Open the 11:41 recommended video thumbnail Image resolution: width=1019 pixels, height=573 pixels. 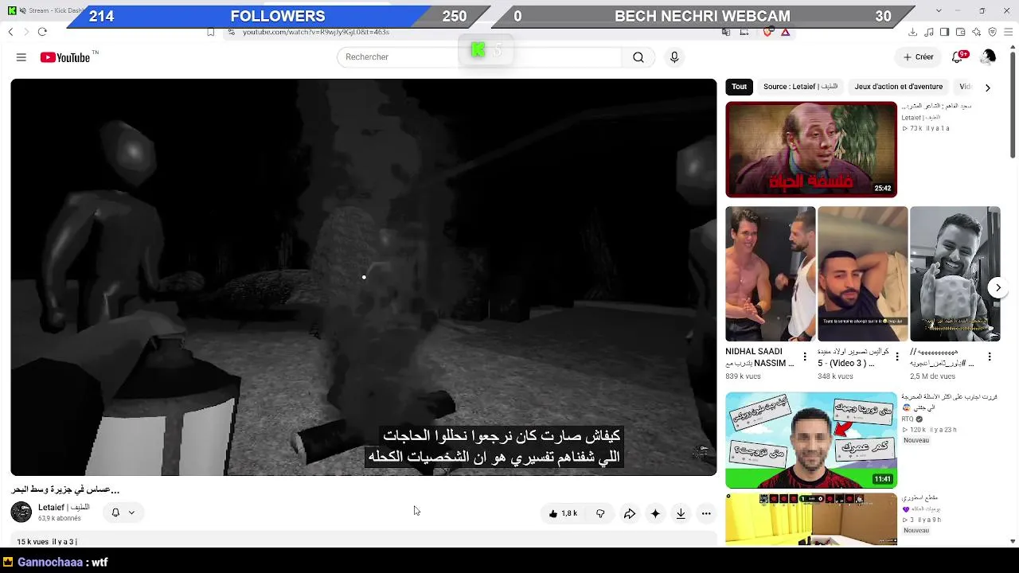[811, 440]
